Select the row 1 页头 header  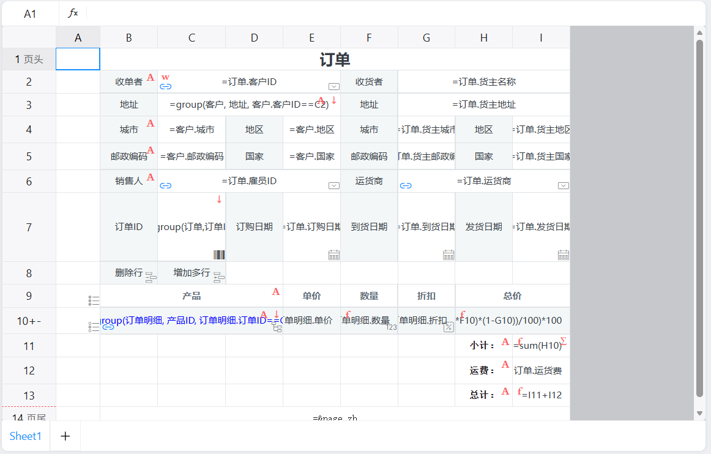(29, 59)
